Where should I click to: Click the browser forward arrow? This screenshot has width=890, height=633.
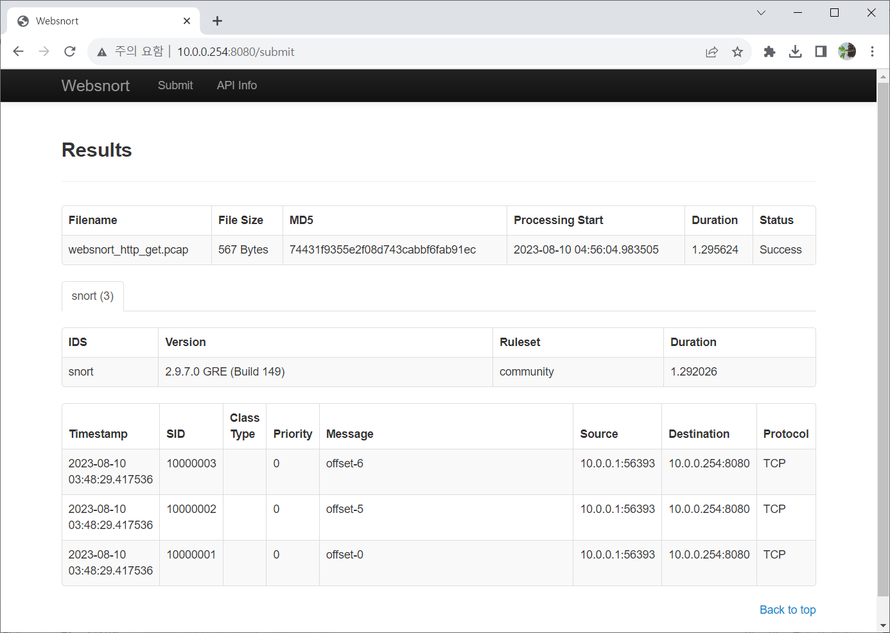pos(44,51)
